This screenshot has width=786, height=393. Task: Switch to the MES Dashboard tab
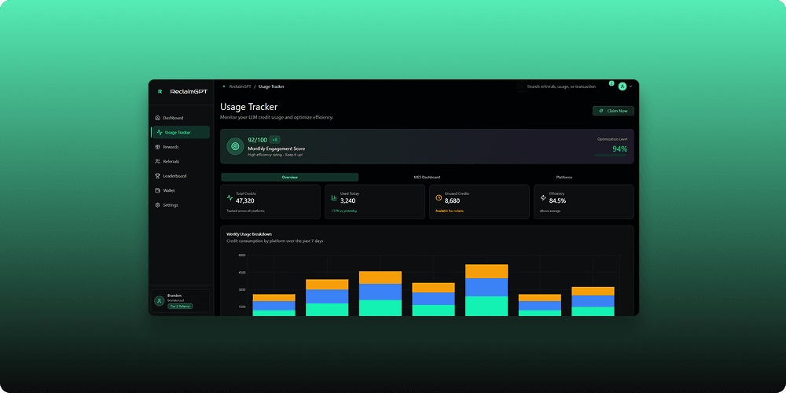(427, 177)
